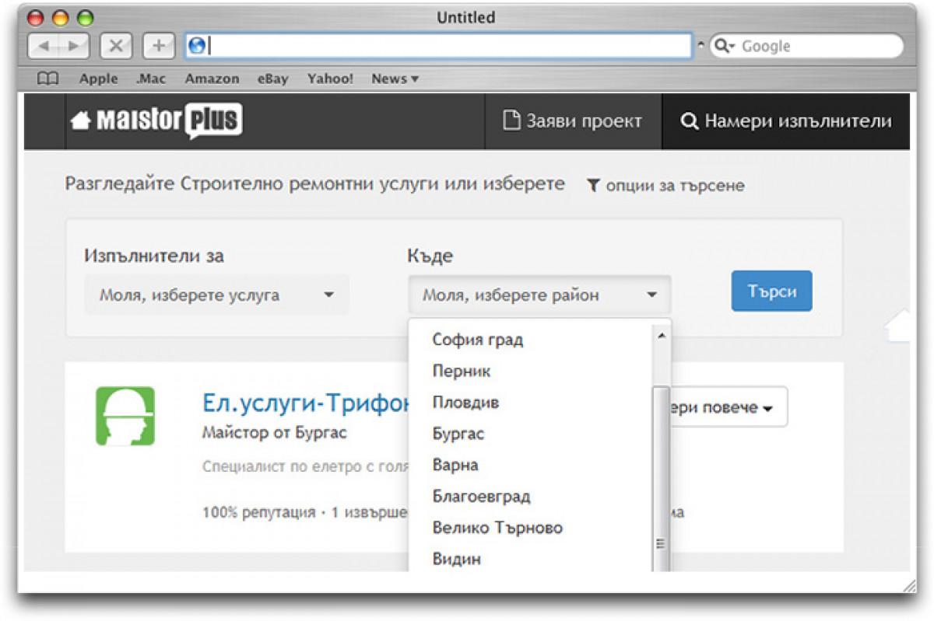Image resolution: width=934 pixels, height=621 pixels.
Task: Open the 'Моля, изберете район' dropdown
Action: pos(539,295)
